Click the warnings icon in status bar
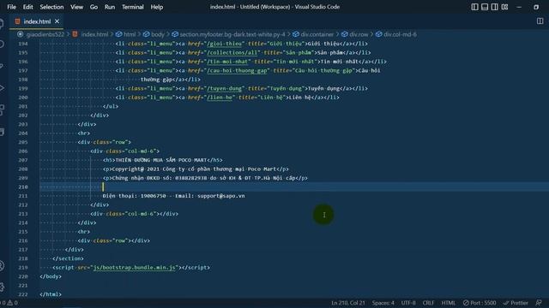 (9, 303)
